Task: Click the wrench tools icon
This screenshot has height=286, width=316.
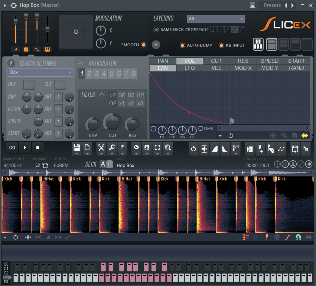Action: coord(111,148)
